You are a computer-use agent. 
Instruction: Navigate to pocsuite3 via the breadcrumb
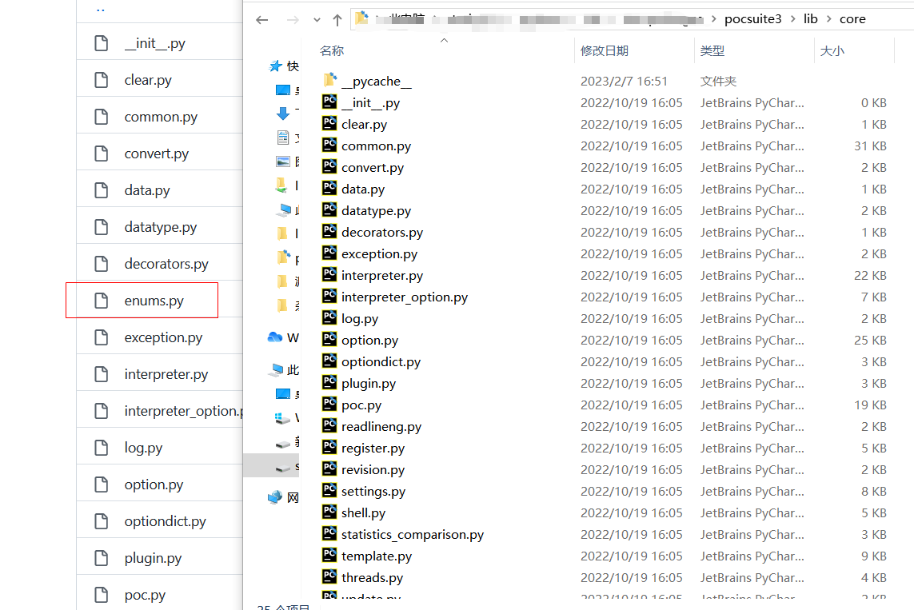752,18
